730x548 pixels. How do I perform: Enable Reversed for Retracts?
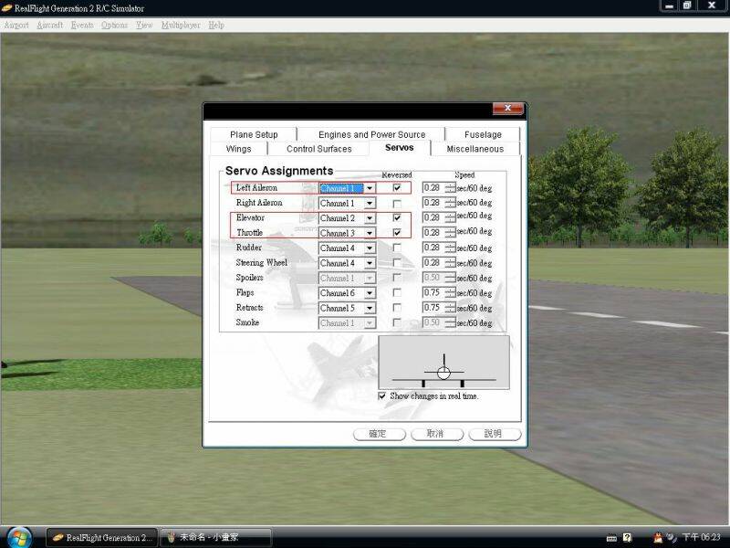point(397,308)
